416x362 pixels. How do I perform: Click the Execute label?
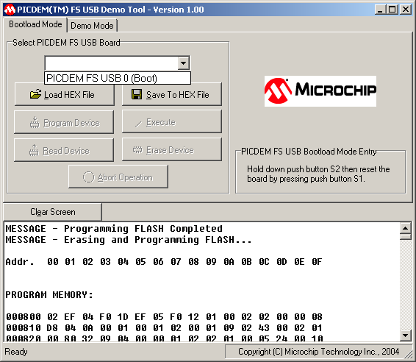pos(161,122)
